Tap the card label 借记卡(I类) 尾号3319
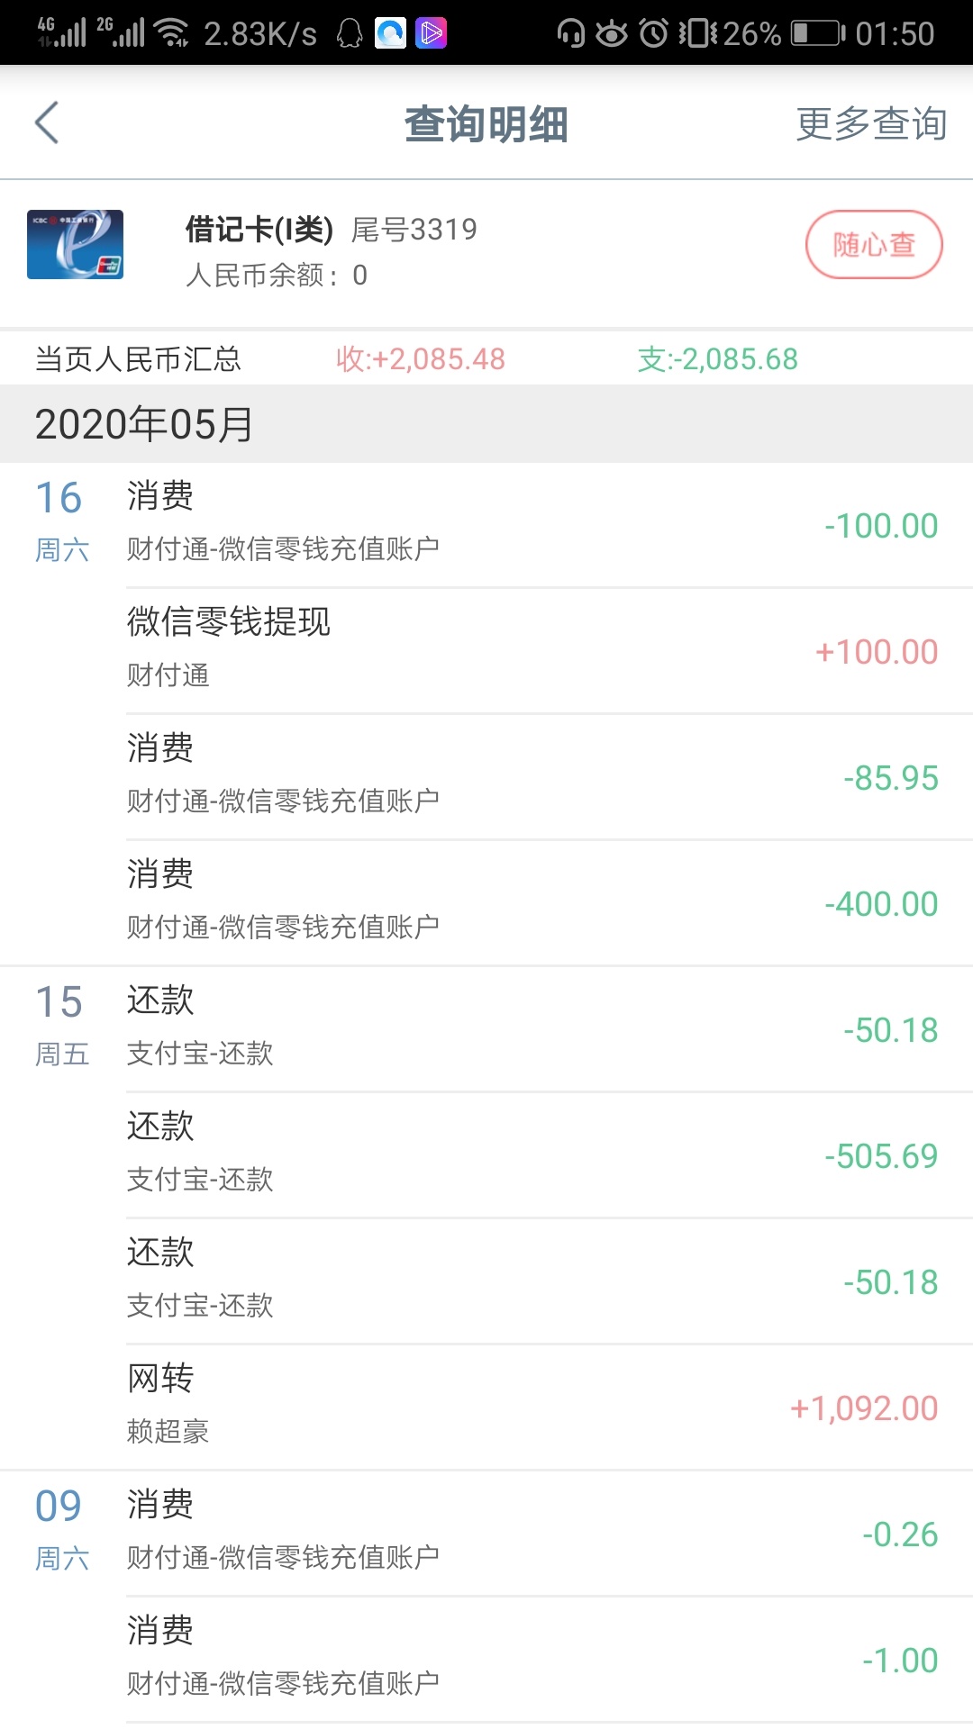This screenshot has width=973, height=1729. pyautogui.click(x=331, y=230)
